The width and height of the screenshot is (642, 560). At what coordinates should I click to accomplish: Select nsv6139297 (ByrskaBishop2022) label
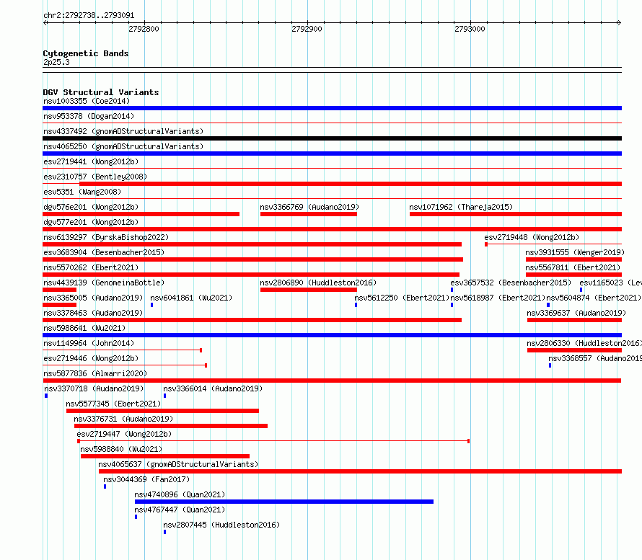pos(106,237)
